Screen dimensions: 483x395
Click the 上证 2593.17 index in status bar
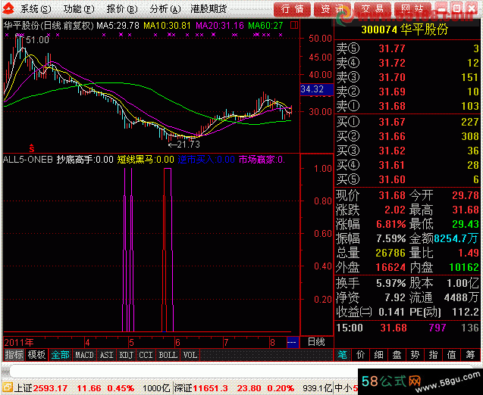pyautogui.click(x=41, y=388)
